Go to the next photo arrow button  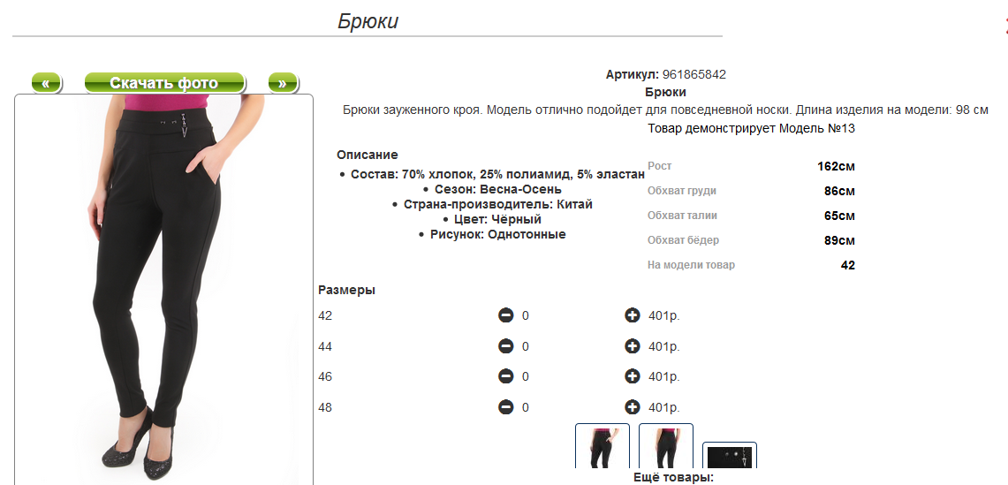[x=282, y=83]
